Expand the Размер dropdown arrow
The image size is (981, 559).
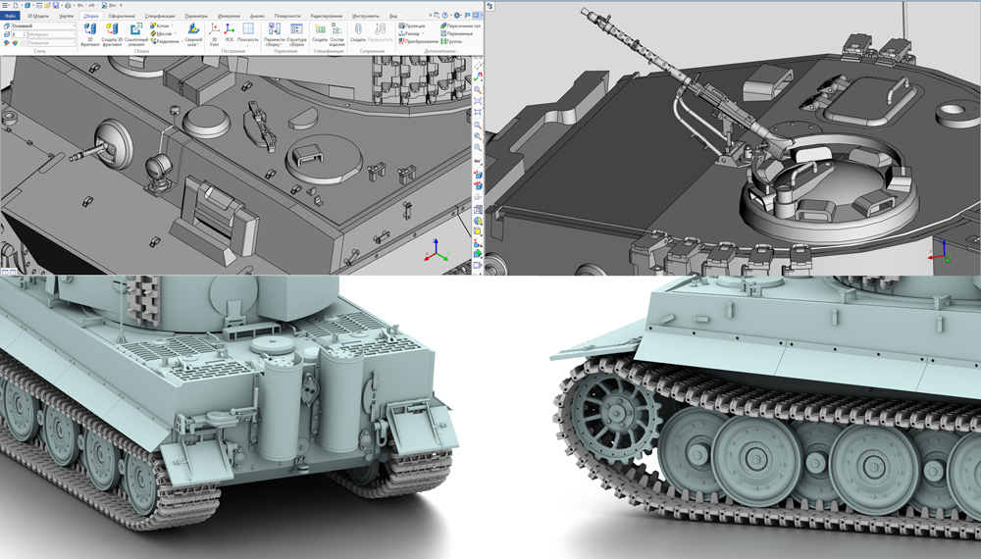click(423, 33)
